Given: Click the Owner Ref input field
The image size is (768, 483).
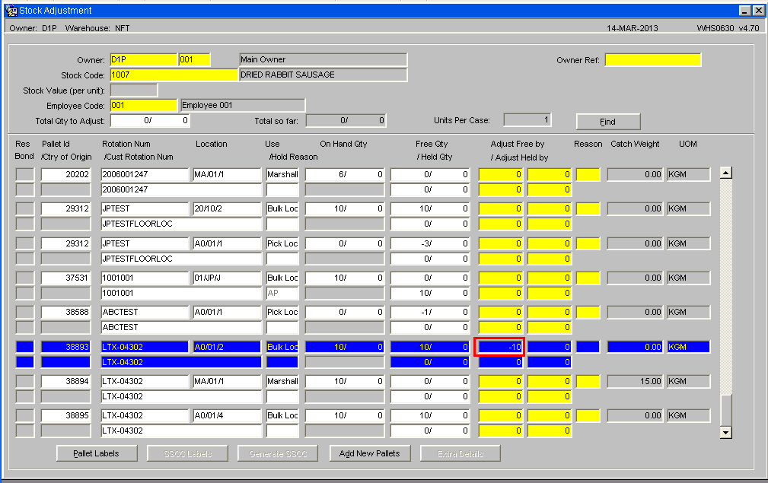Looking at the screenshot, I should 653,59.
